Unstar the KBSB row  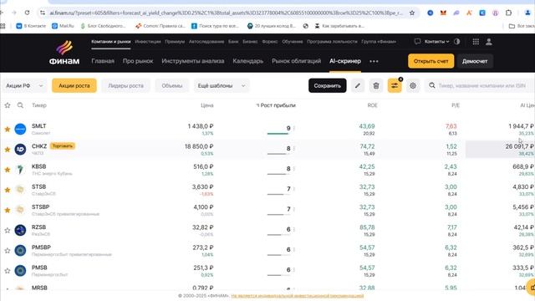[8, 169]
